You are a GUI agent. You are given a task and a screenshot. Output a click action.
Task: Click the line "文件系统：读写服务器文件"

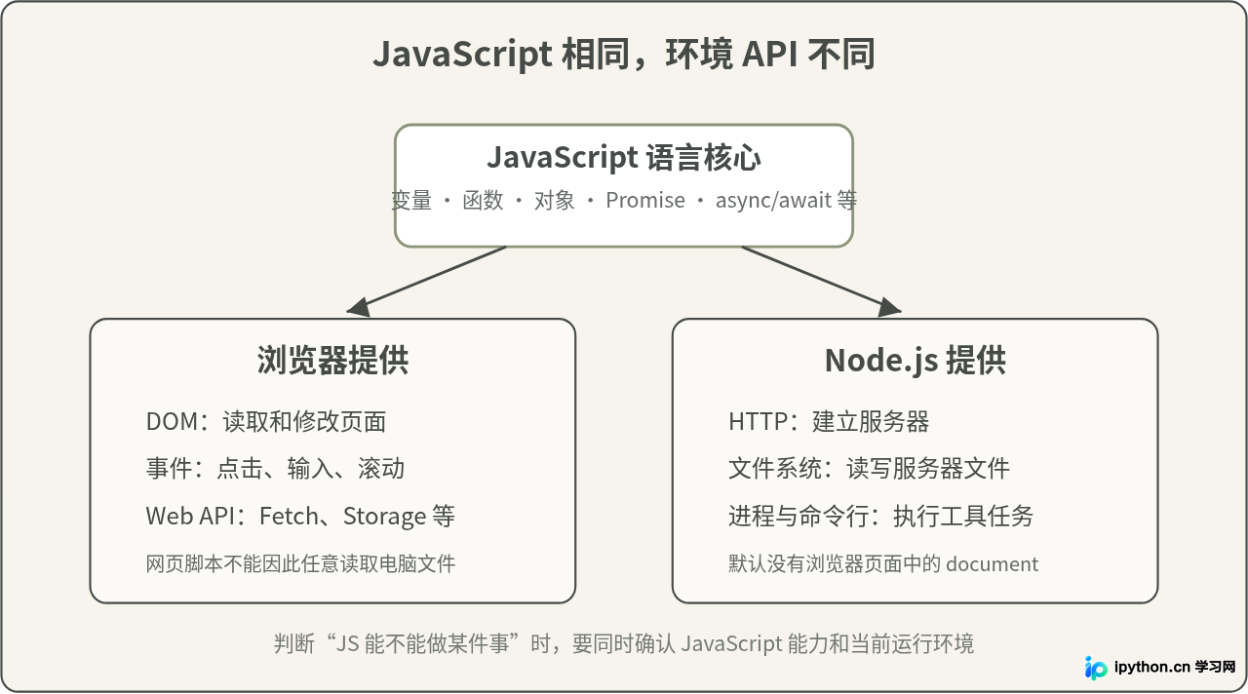(869, 469)
